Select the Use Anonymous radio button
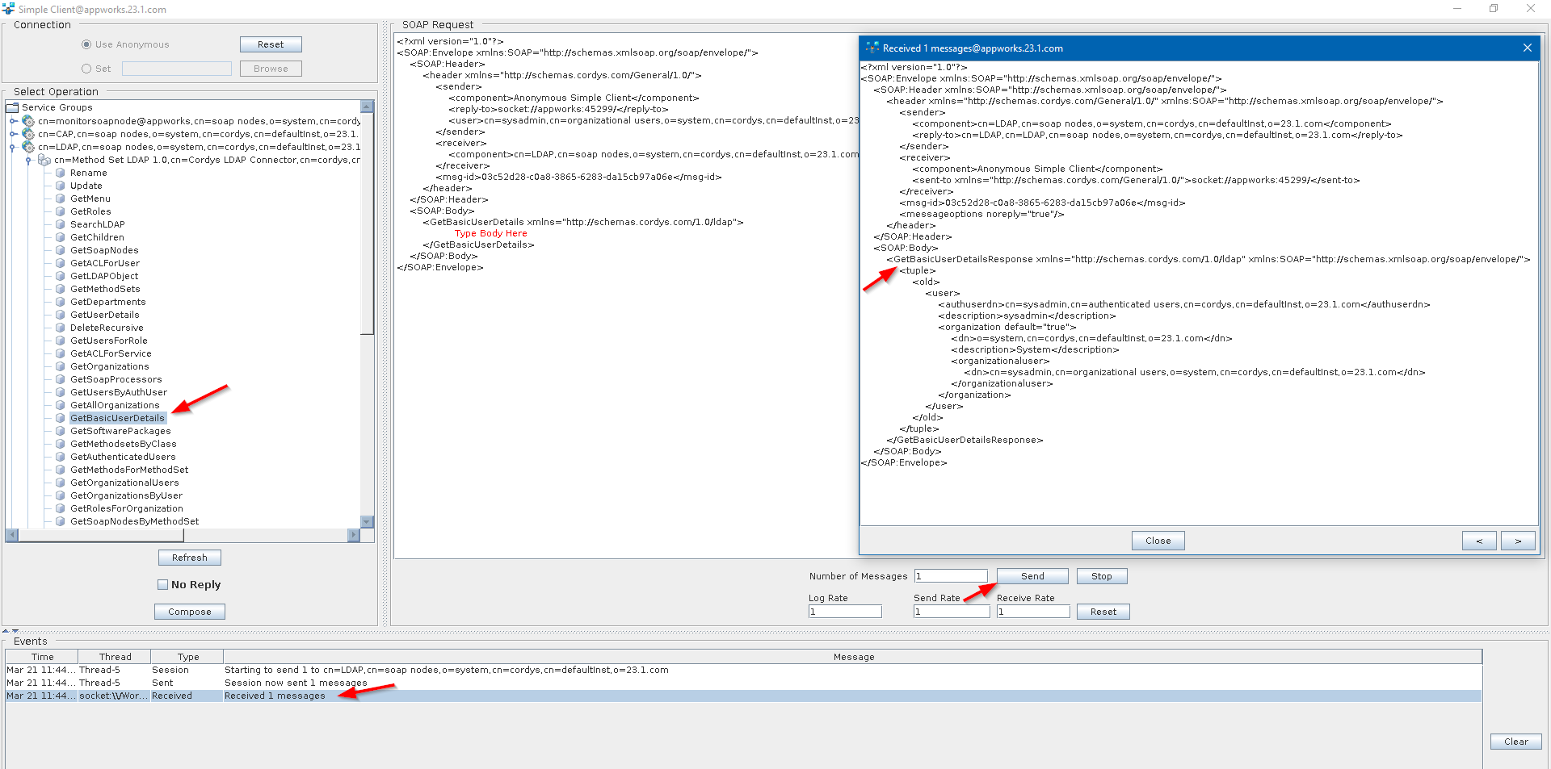The height and width of the screenshot is (769, 1551). [x=86, y=44]
